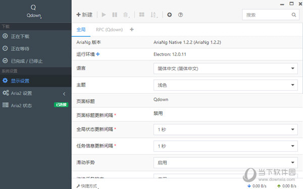303x189 pixels.
Task: Click the Electron: 12.0.11 value
Action: click(x=170, y=54)
